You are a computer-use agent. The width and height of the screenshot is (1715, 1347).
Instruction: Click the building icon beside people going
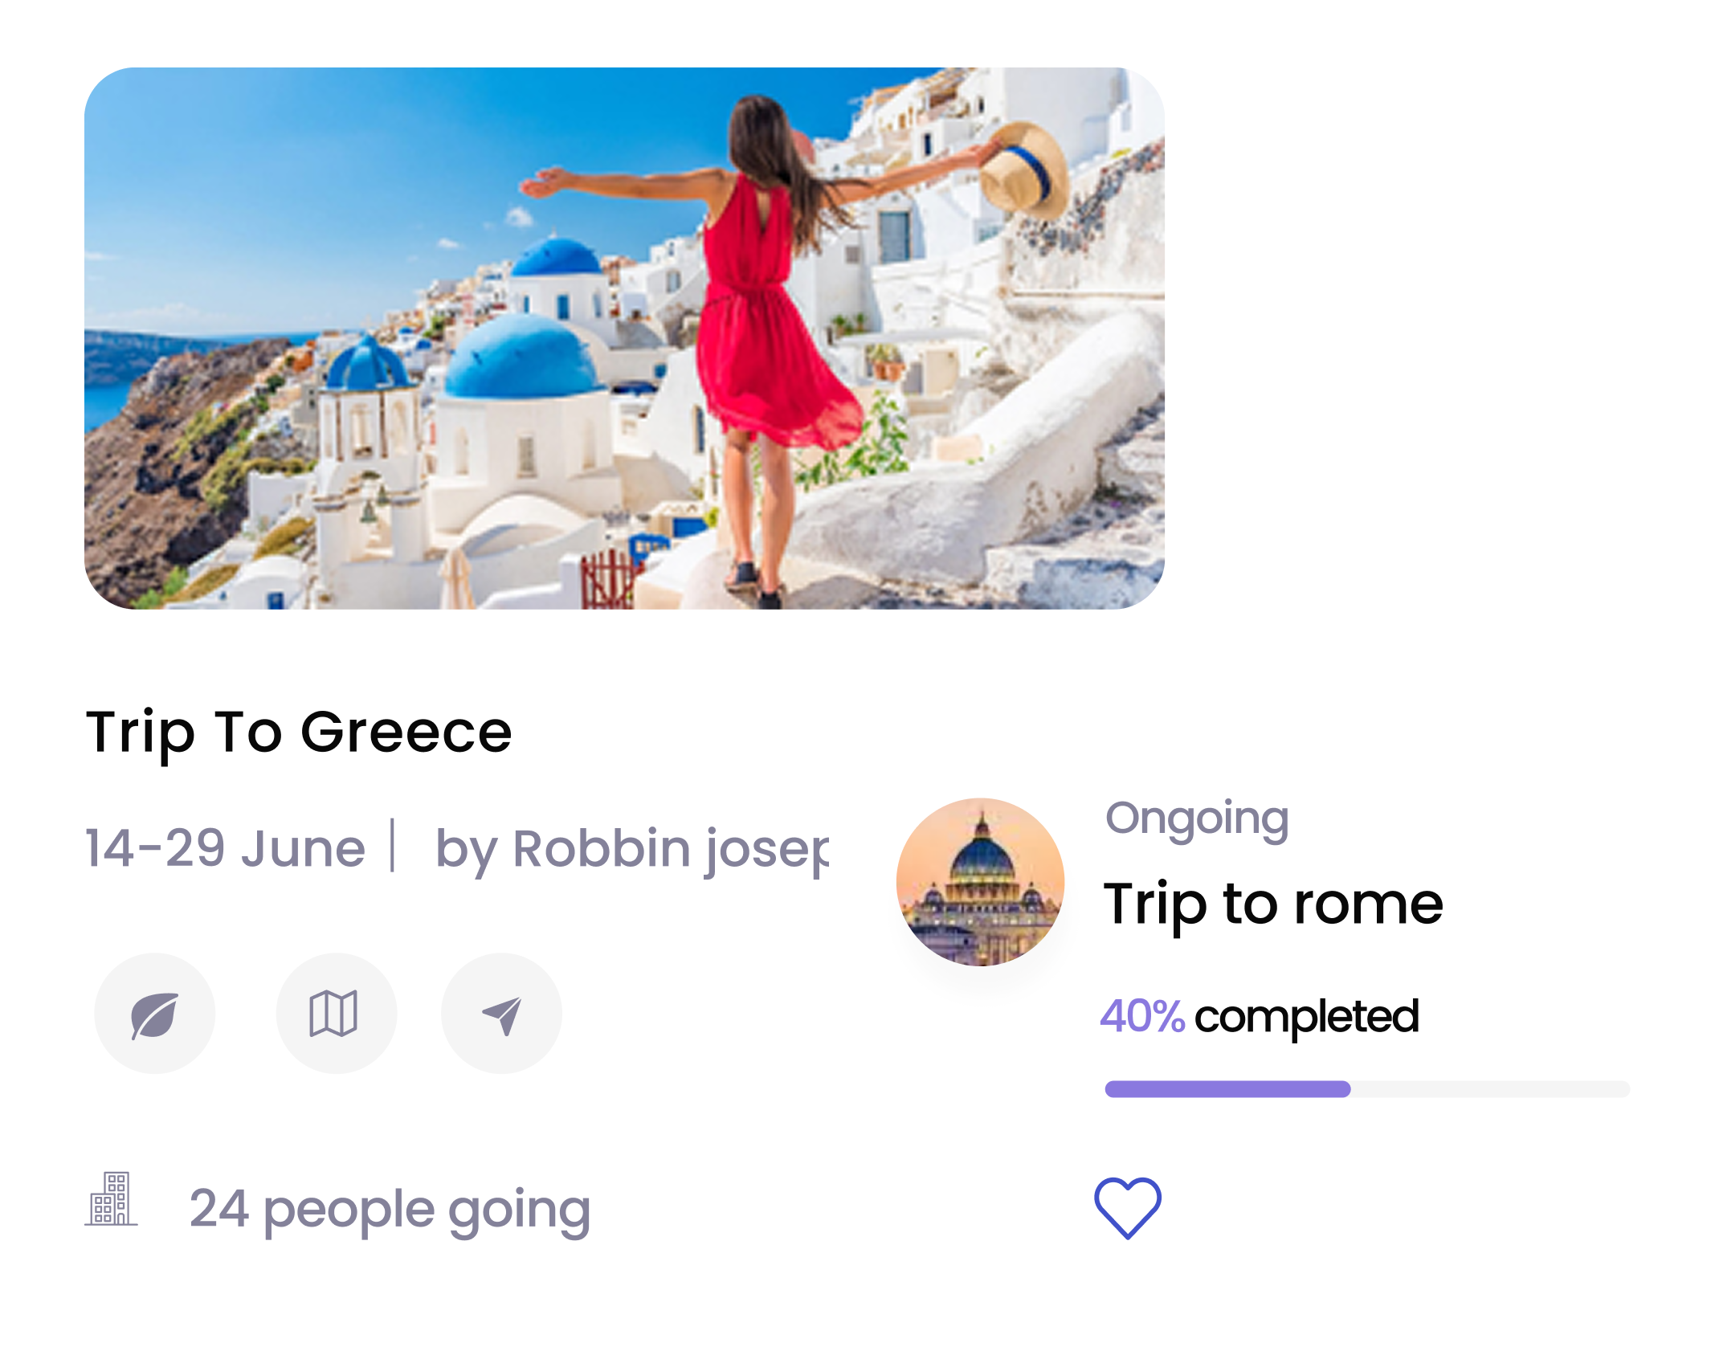click(112, 1198)
